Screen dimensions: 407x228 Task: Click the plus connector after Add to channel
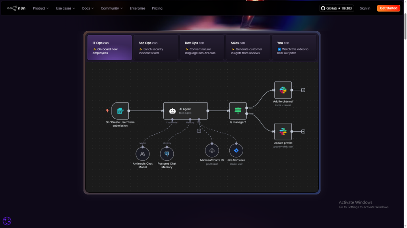tap(303, 90)
